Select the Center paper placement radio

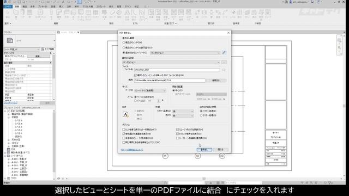pyautogui.click(x=174, y=90)
